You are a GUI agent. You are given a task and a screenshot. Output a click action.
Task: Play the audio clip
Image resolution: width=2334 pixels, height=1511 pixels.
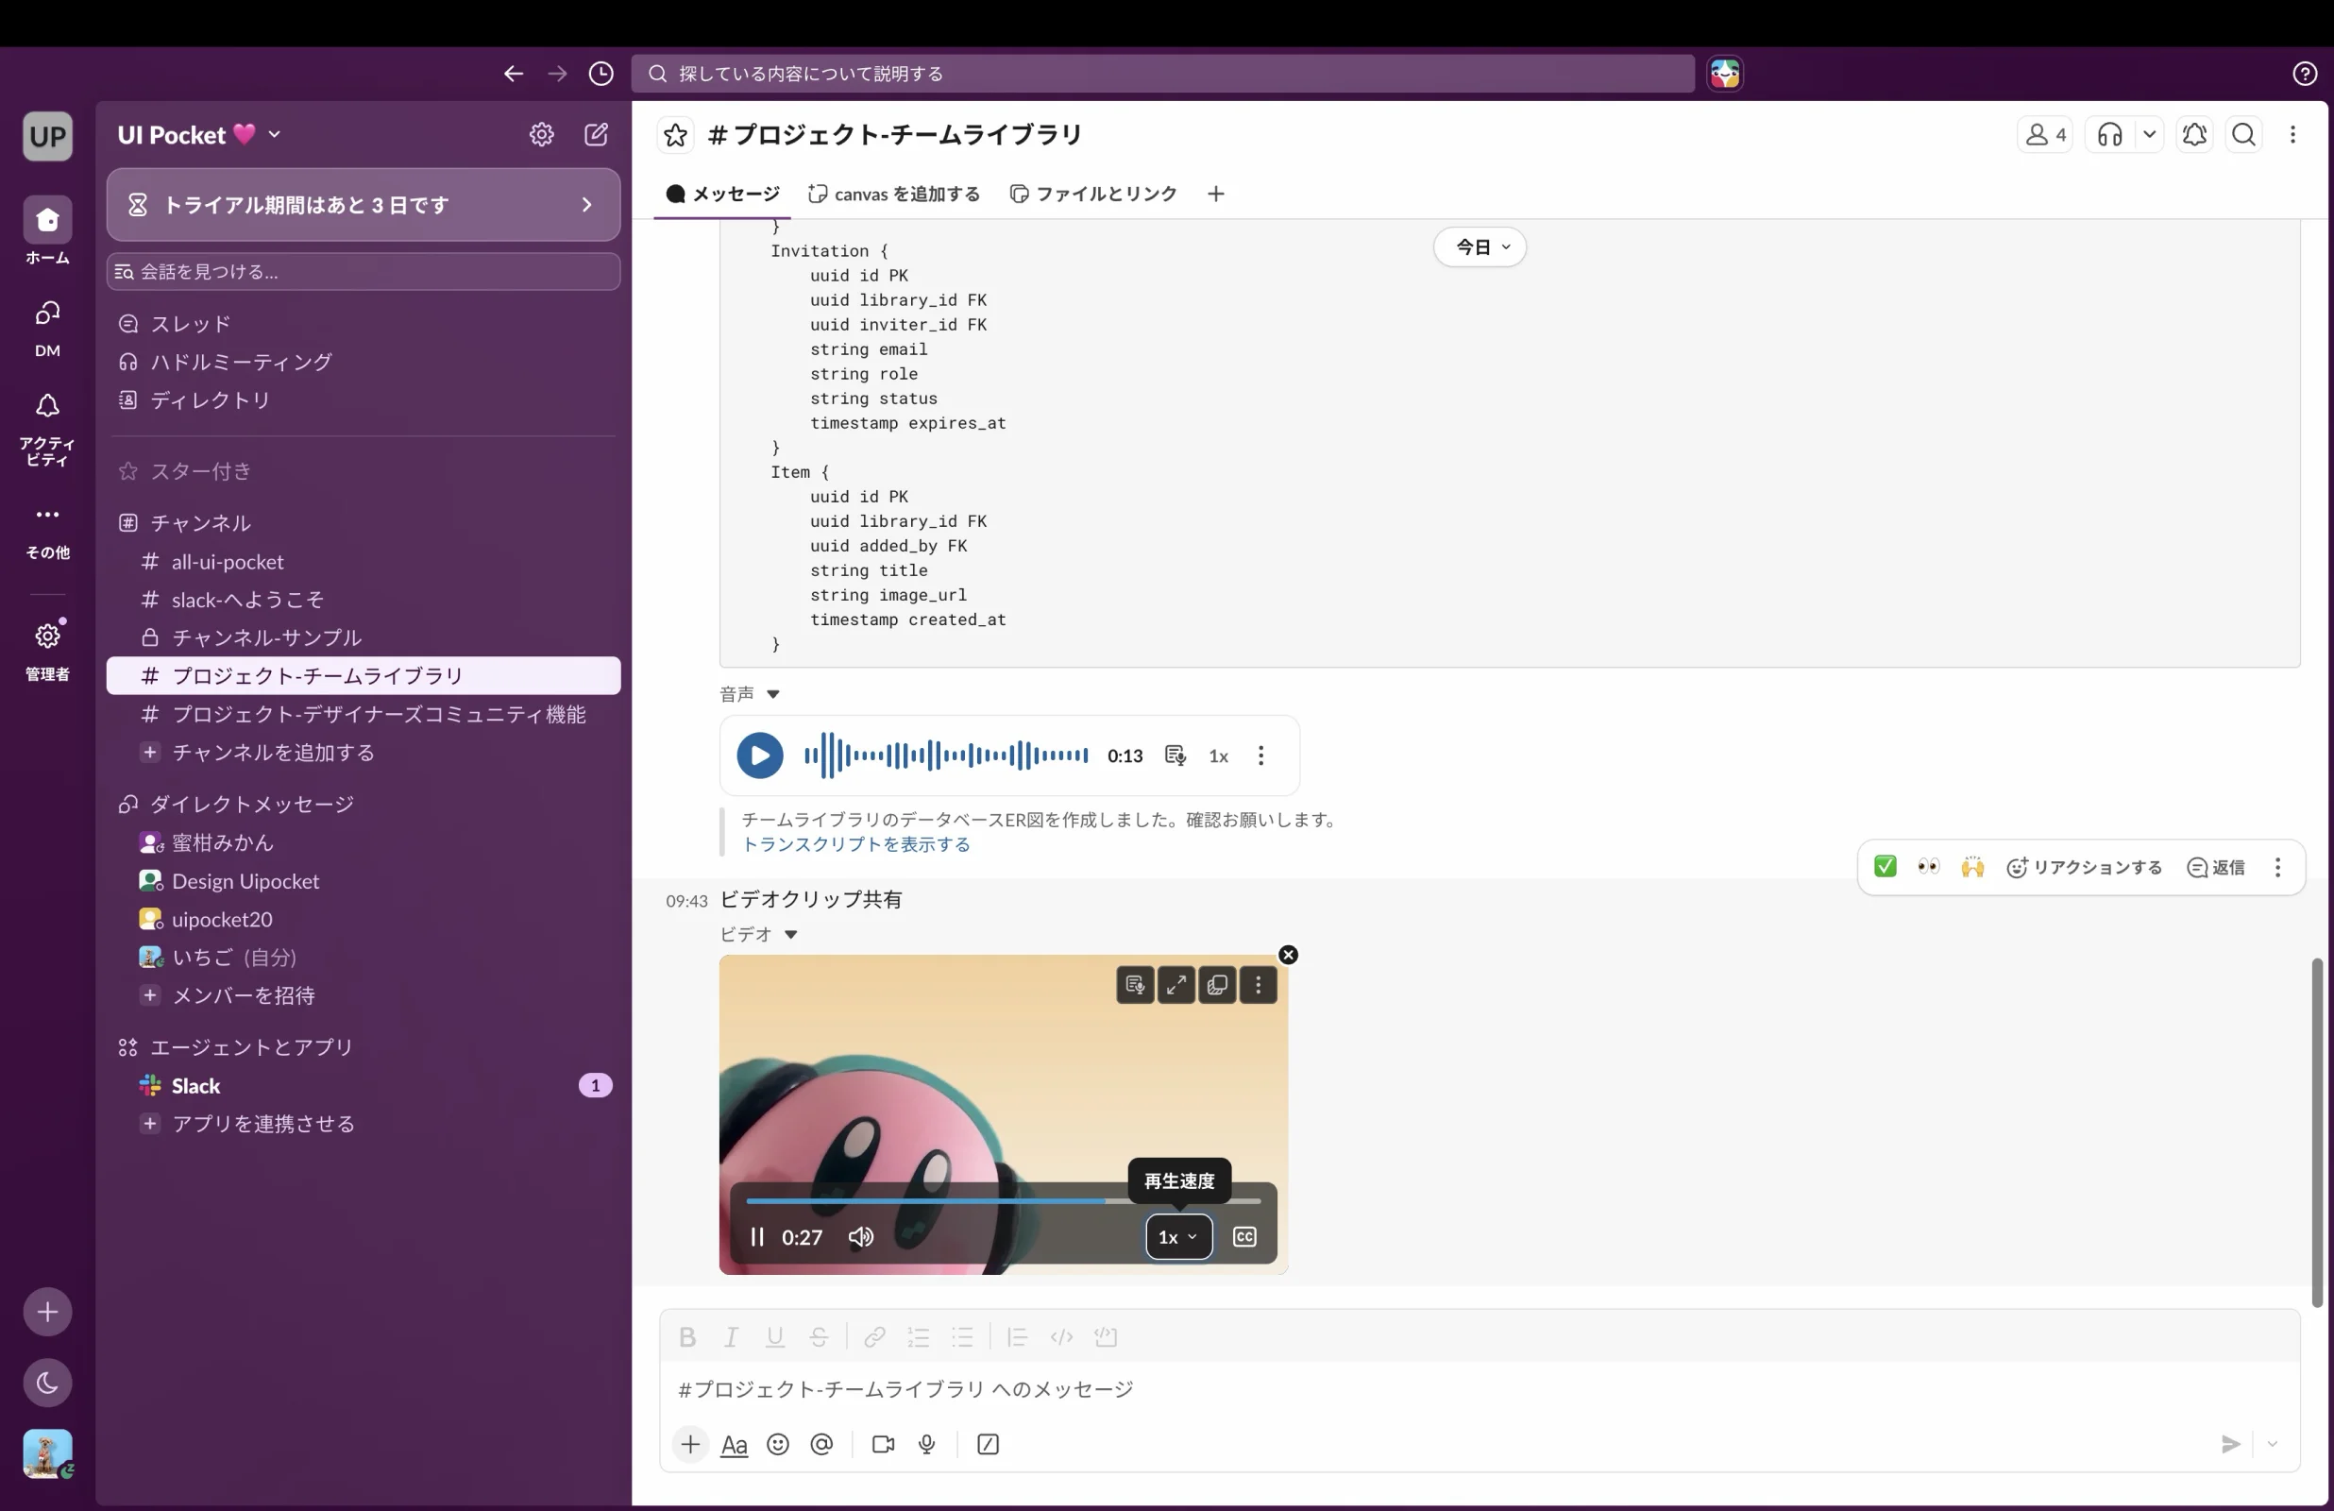pyautogui.click(x=760, y=756)
